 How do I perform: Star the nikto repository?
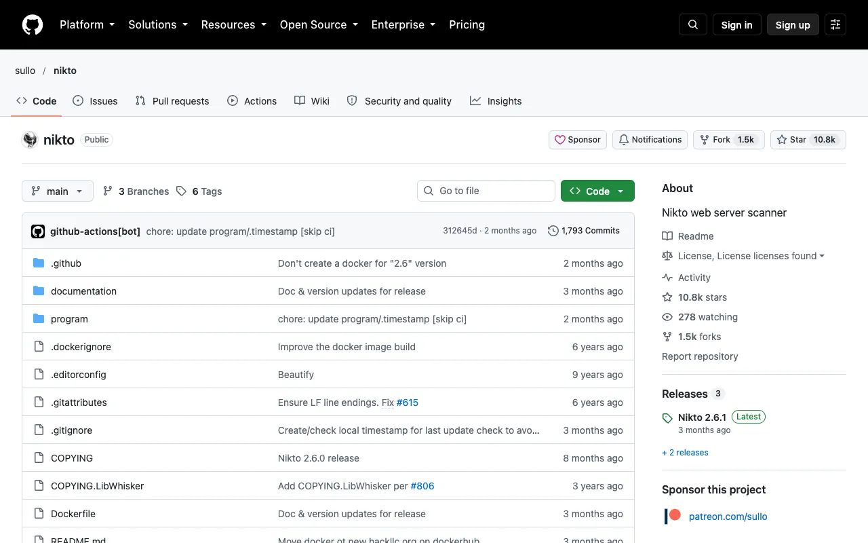[x=808, y=140]
